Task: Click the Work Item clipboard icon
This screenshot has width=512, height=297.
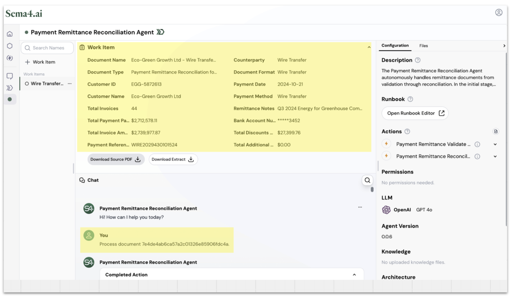Action: (x=82, y=47)
